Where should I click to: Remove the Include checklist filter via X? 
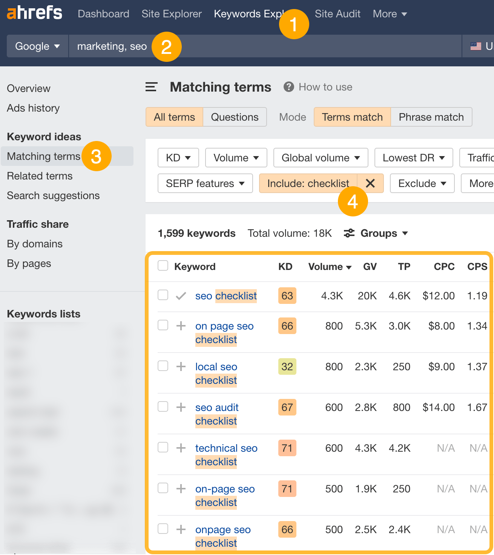pyautogui.click(x=370, y=183)
